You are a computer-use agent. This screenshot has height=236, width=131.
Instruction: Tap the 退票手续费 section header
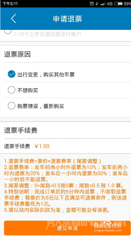[21, 130]
